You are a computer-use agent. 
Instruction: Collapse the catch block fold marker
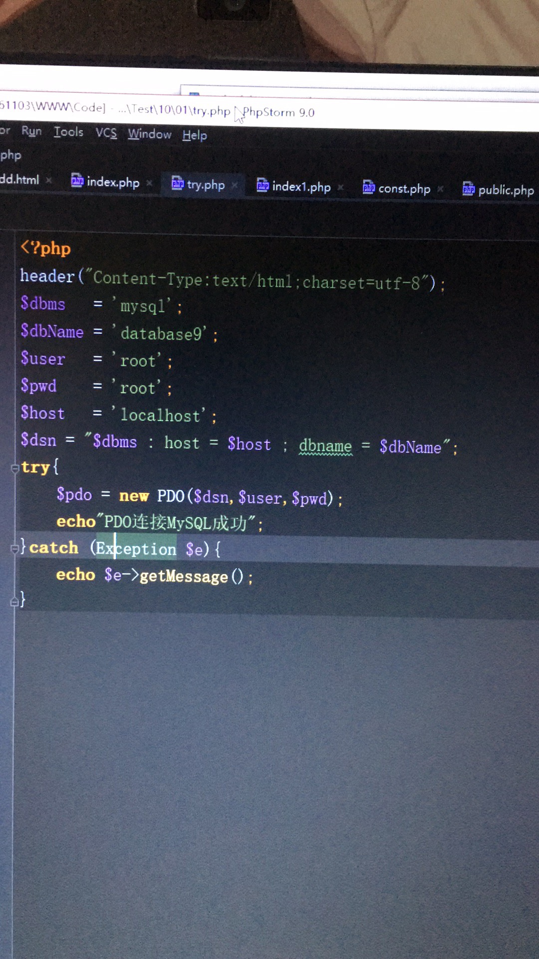[x=14, y=548]
